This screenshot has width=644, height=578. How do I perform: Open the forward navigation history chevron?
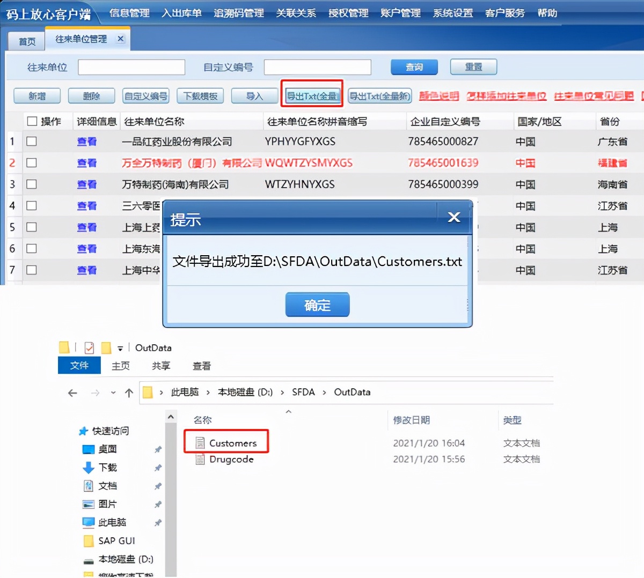pos(113,392)
